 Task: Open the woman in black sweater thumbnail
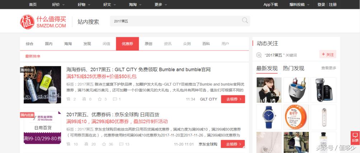[269, 90]
